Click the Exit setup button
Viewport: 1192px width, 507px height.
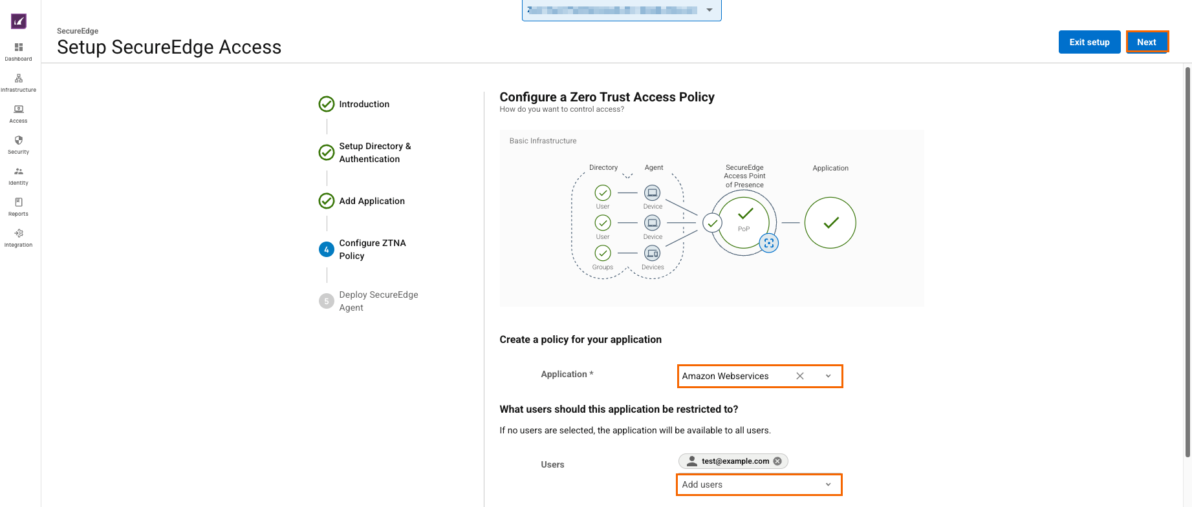coord(1089,42)
